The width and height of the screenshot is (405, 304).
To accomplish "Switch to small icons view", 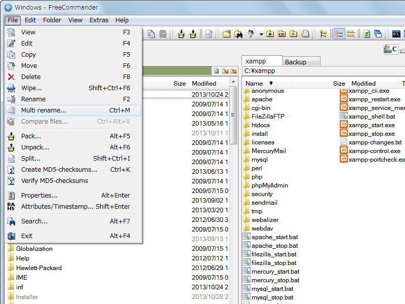I will point(351,34).
